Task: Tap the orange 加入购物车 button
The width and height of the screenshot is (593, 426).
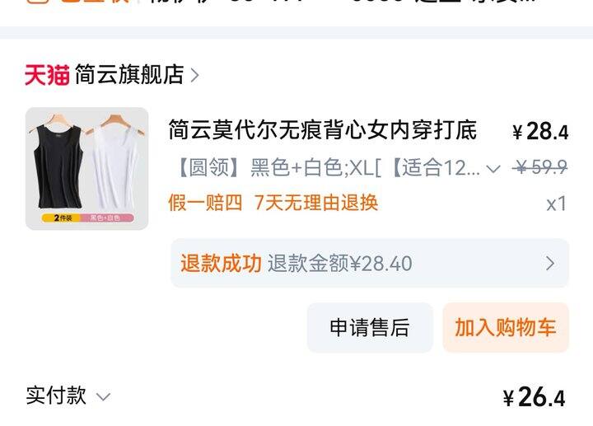Action: (506, 327)
